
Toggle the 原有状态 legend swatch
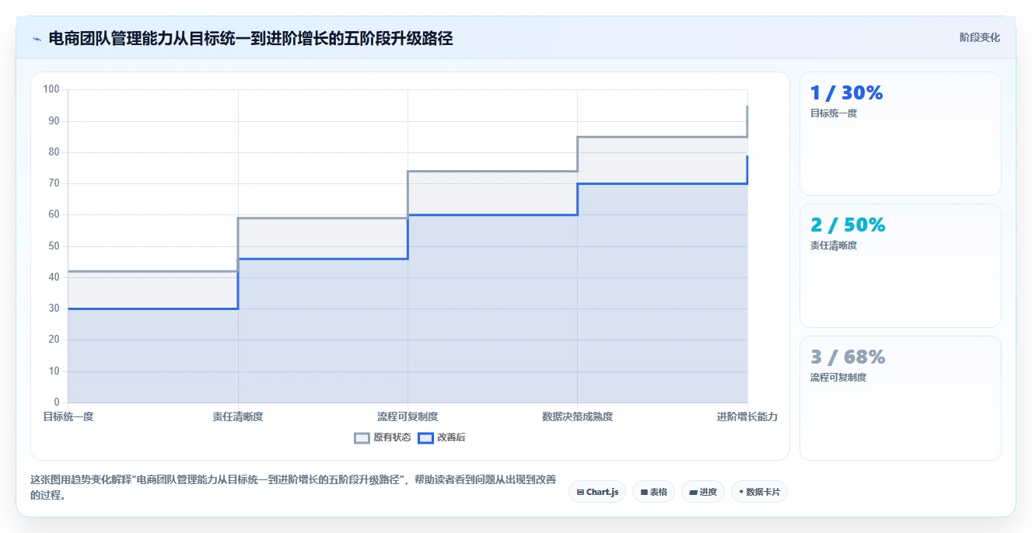tap(362, 437)
